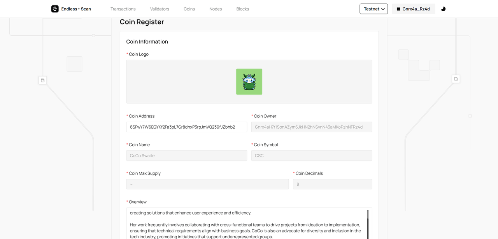Open the Coins page

189,9
